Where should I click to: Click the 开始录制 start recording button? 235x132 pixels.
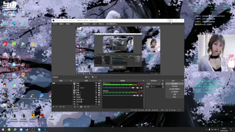pos(174,86)
